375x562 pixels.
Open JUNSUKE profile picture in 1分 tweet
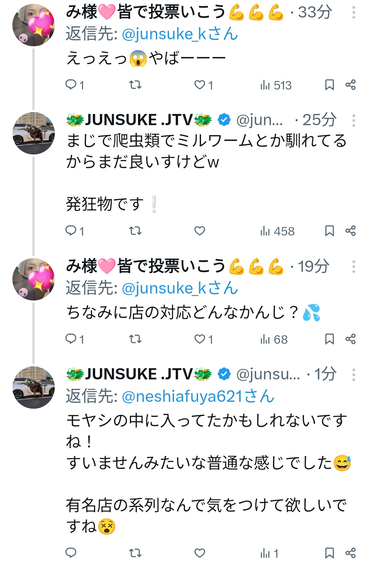point(34,387)
